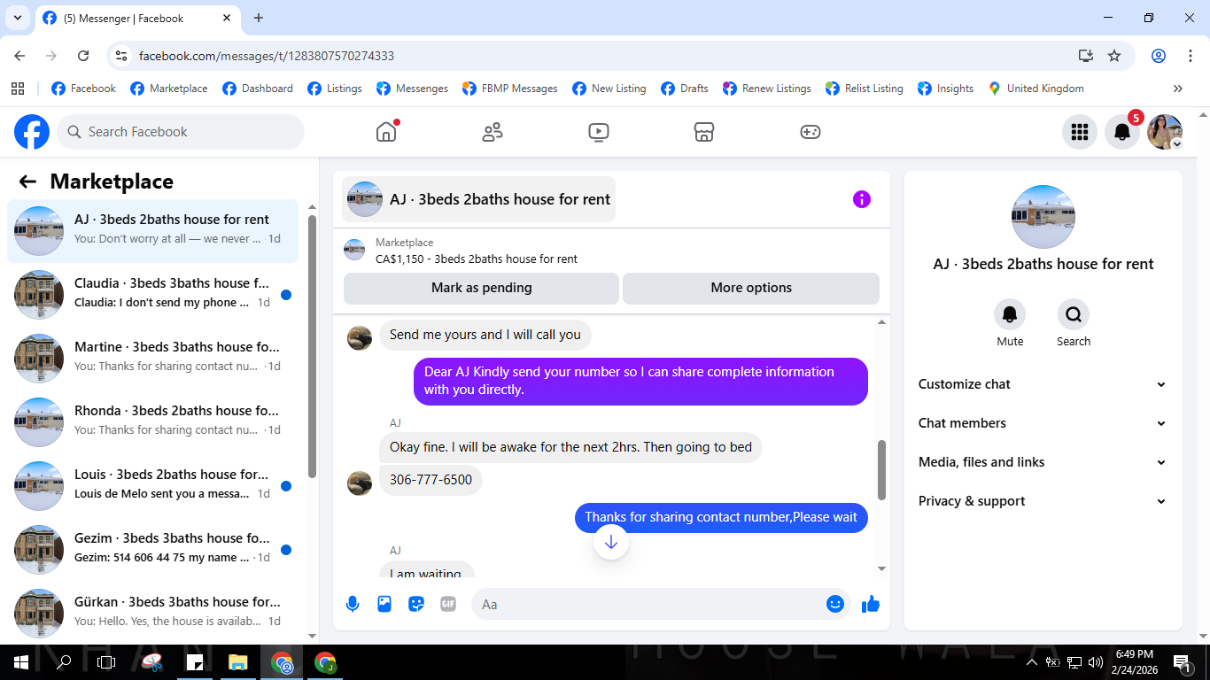This screenshot has height=680, width=1210.
Task: Open the Facebook menu grid icon
Action: click(x=1079, y=132)
